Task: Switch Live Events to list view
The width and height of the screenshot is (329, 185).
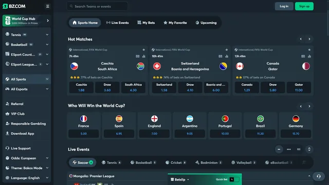Action: pos(289,150)
